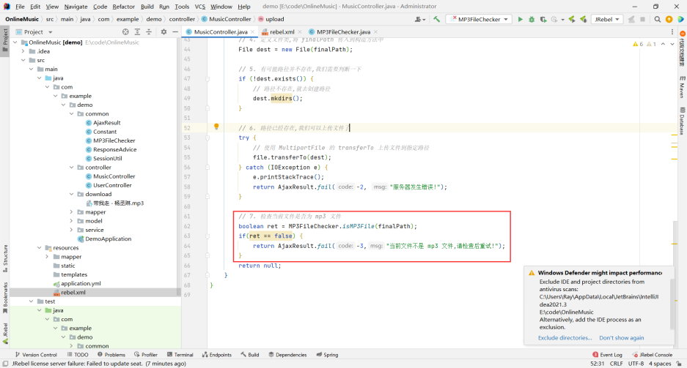687x368 pixels.
Task: Open the Refactor menu
Action: pyautogui.click(x=123, y=7)
